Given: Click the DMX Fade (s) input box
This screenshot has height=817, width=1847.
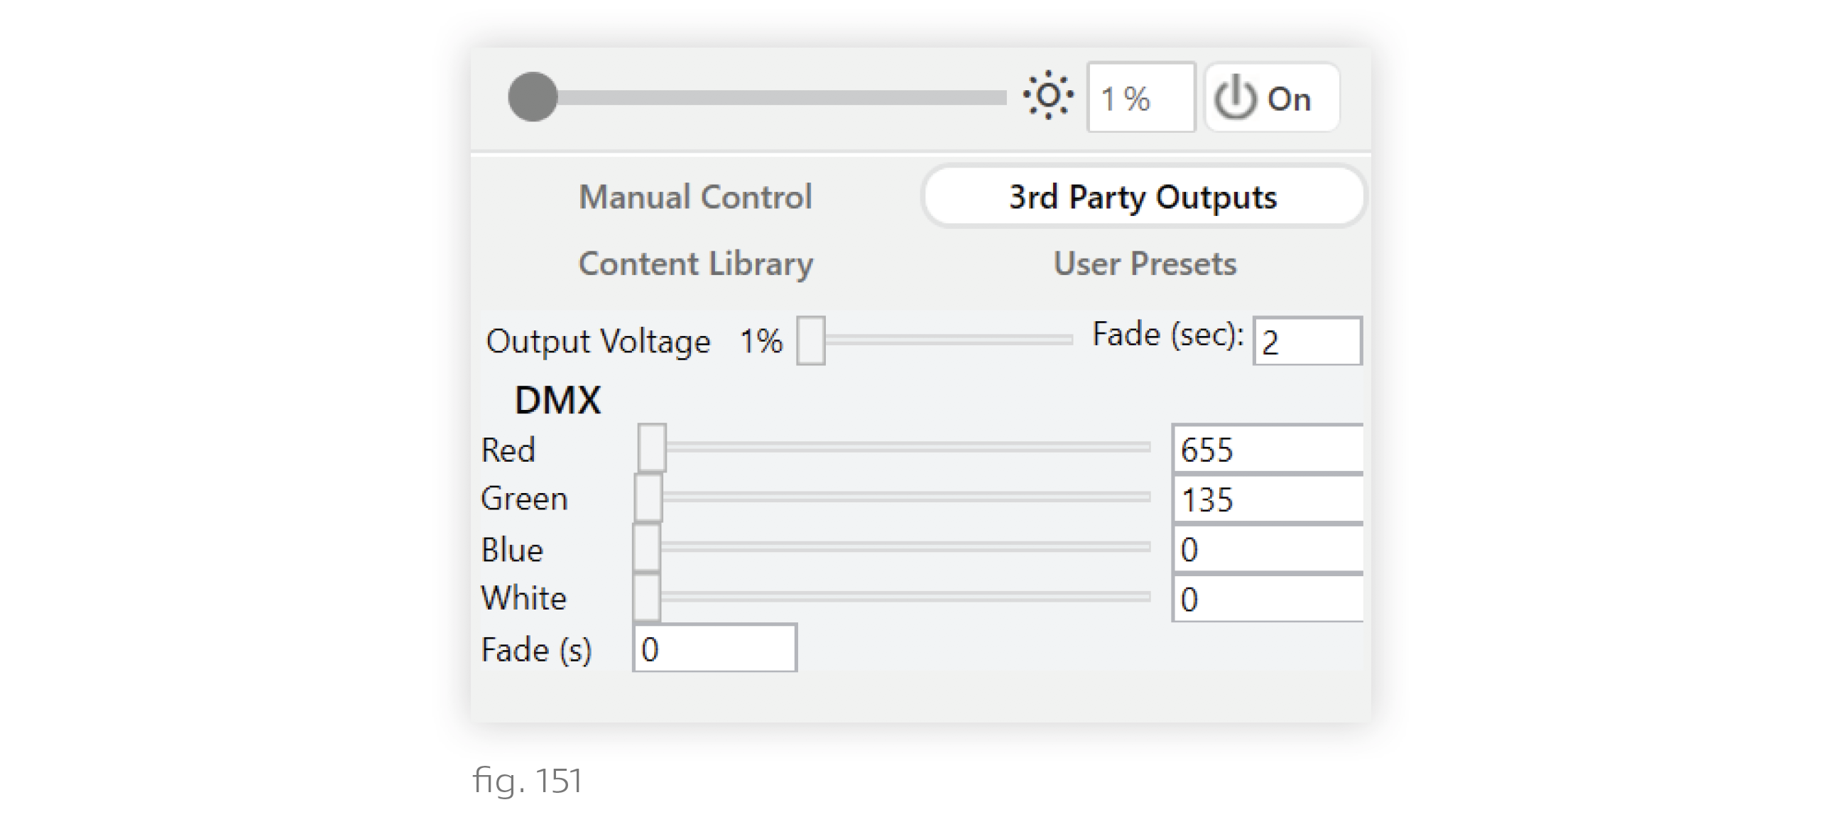Looking at the screenshot, I should [x=714, y=649].
